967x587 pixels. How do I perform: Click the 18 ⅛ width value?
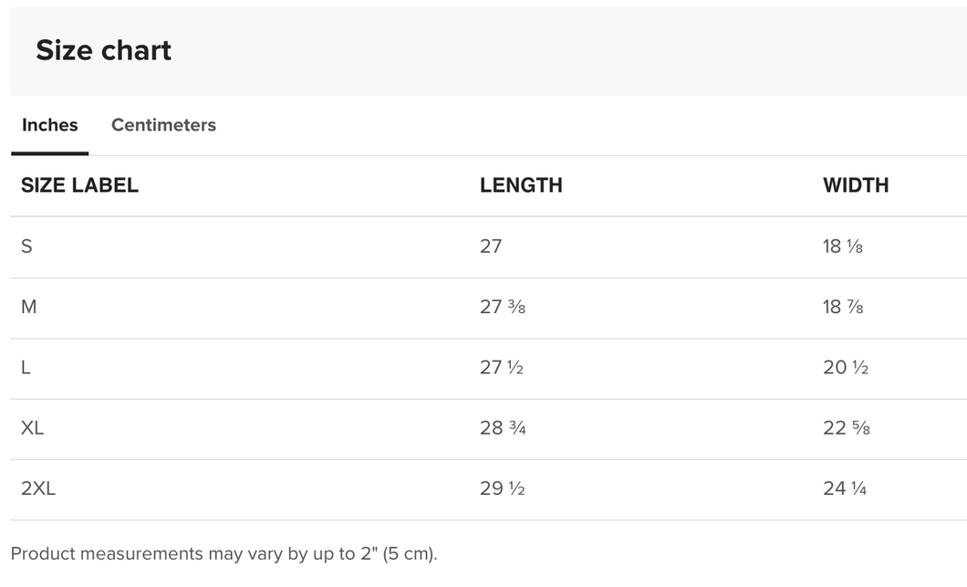pos(842,246)
